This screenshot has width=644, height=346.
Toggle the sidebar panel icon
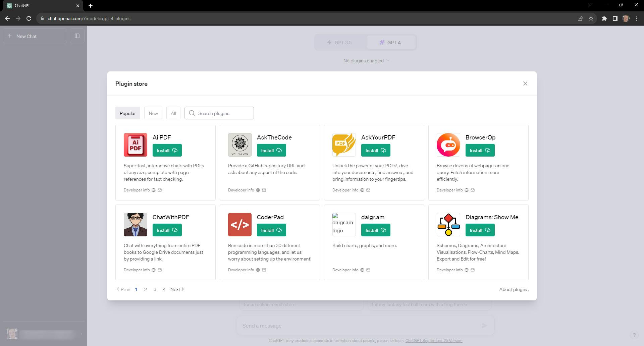click(77, 36)
